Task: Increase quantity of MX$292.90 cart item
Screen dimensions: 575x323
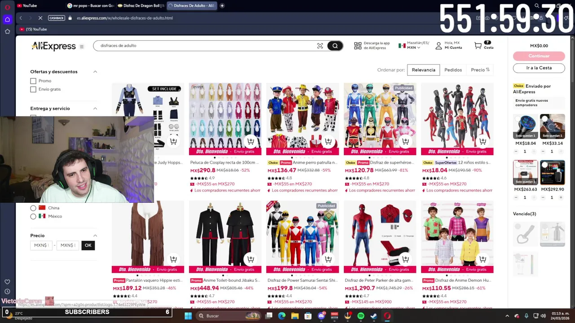Action: (x=561, y=197)
